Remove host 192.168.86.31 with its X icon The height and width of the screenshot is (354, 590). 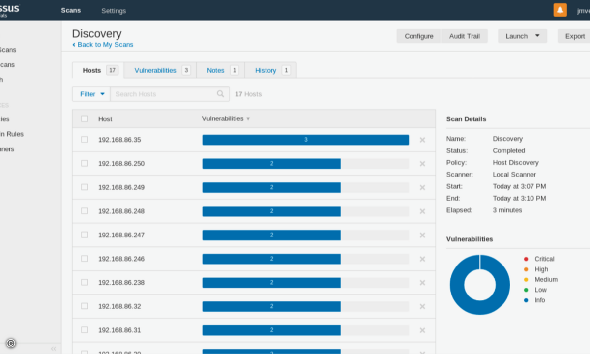(422, 330)
